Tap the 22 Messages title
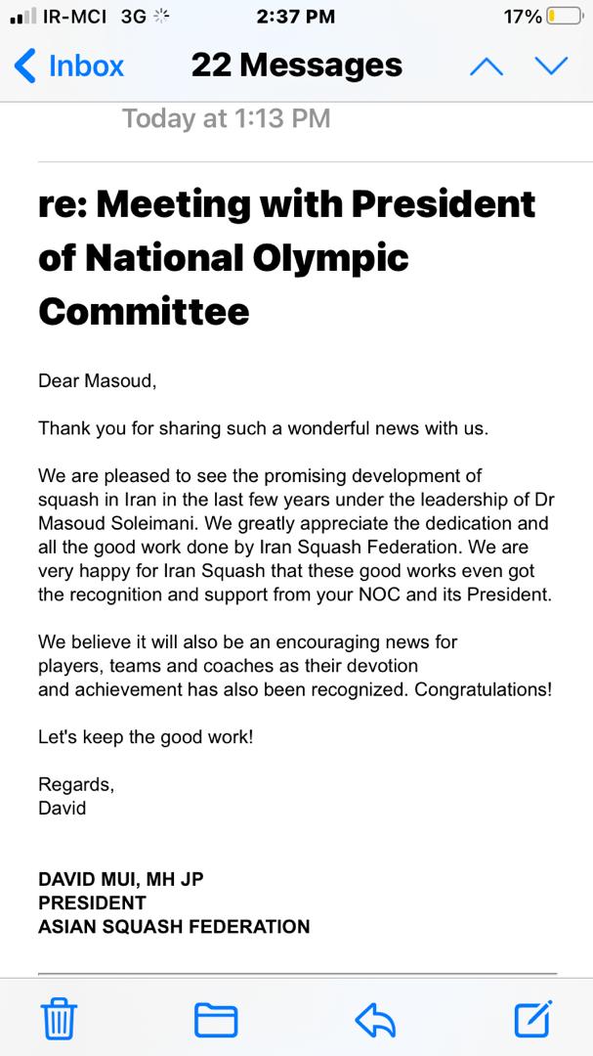This screenshot has width=593, height=1056. (x=297, y=66)
